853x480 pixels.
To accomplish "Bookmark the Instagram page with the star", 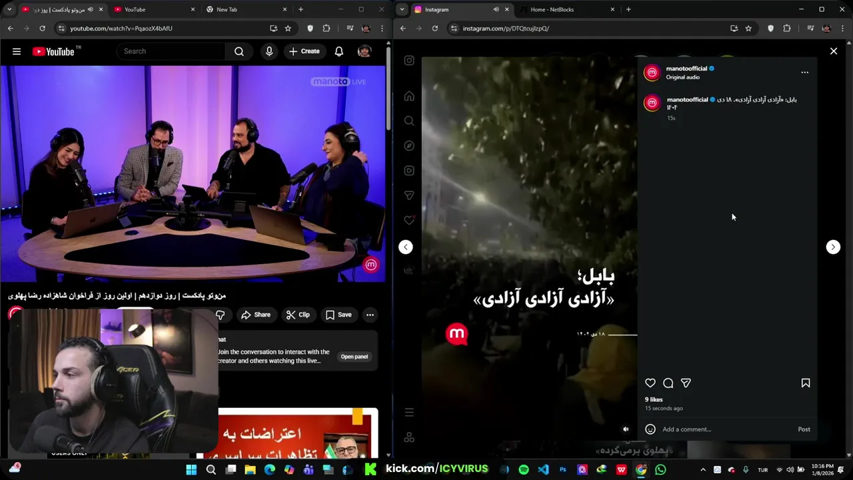I will click(748, 29).
